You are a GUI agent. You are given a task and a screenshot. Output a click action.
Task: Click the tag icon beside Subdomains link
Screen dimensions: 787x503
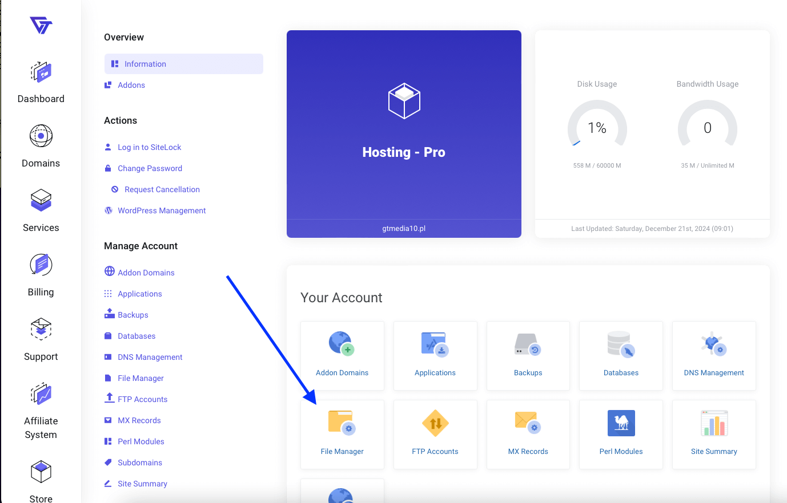point(108,463)
